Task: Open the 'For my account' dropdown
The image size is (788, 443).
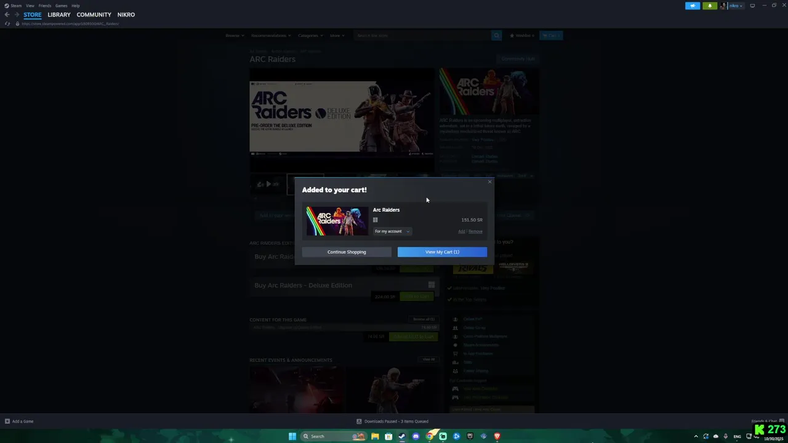Action: click(392, 231)
